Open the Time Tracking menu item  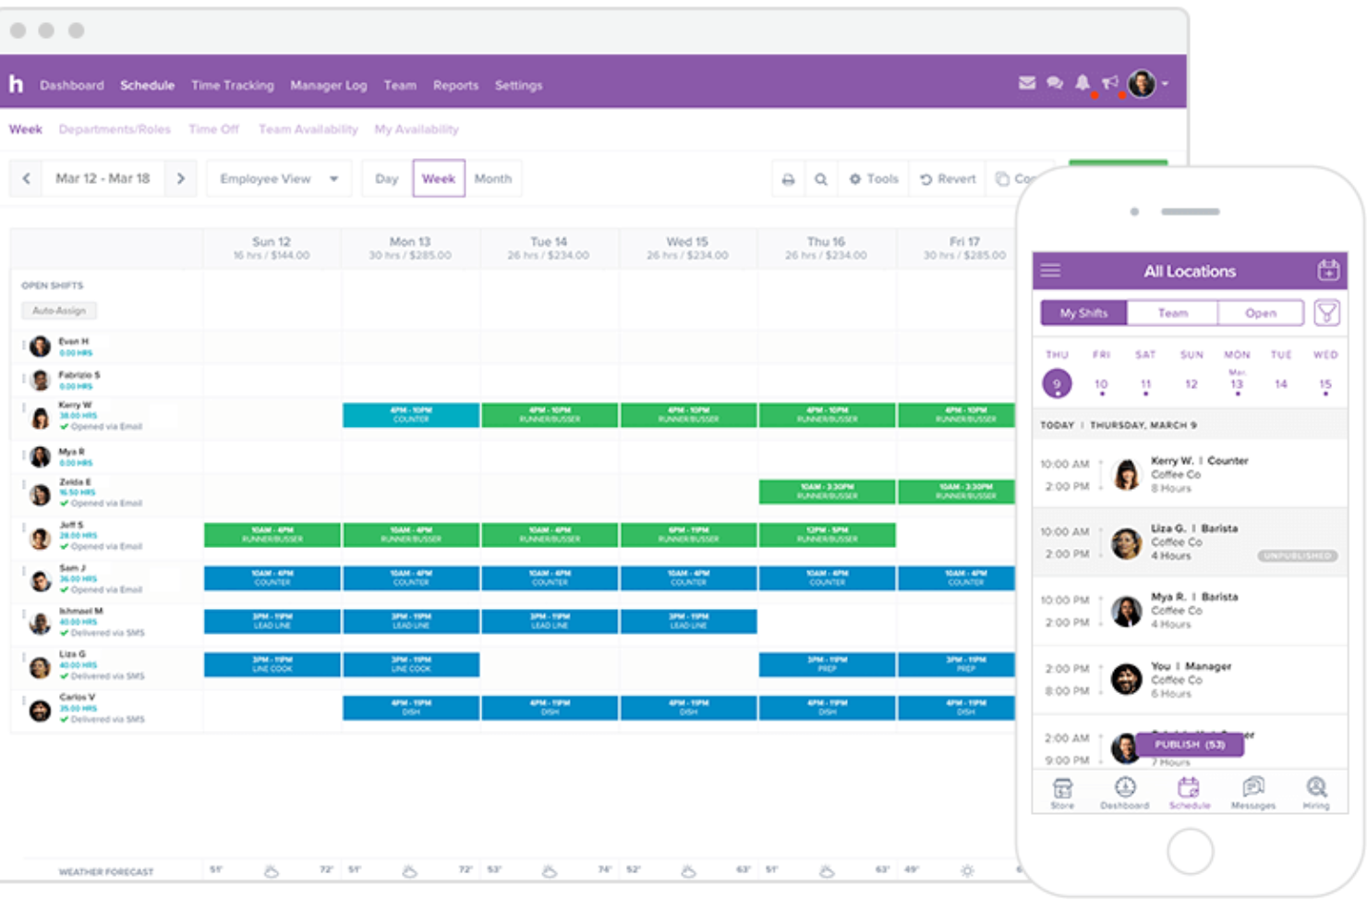click(233, 85)
